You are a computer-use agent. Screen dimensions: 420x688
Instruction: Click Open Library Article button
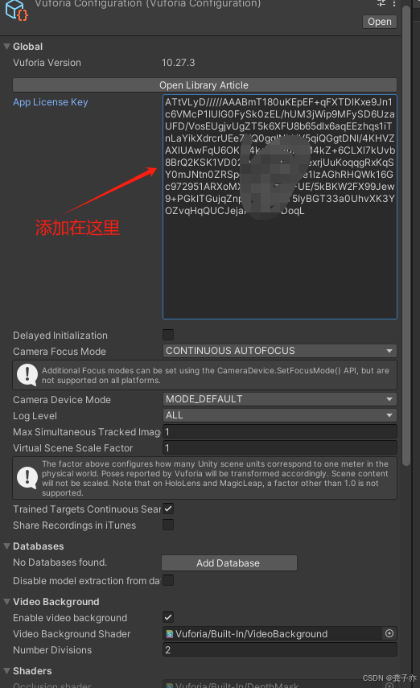coord(204,85)
